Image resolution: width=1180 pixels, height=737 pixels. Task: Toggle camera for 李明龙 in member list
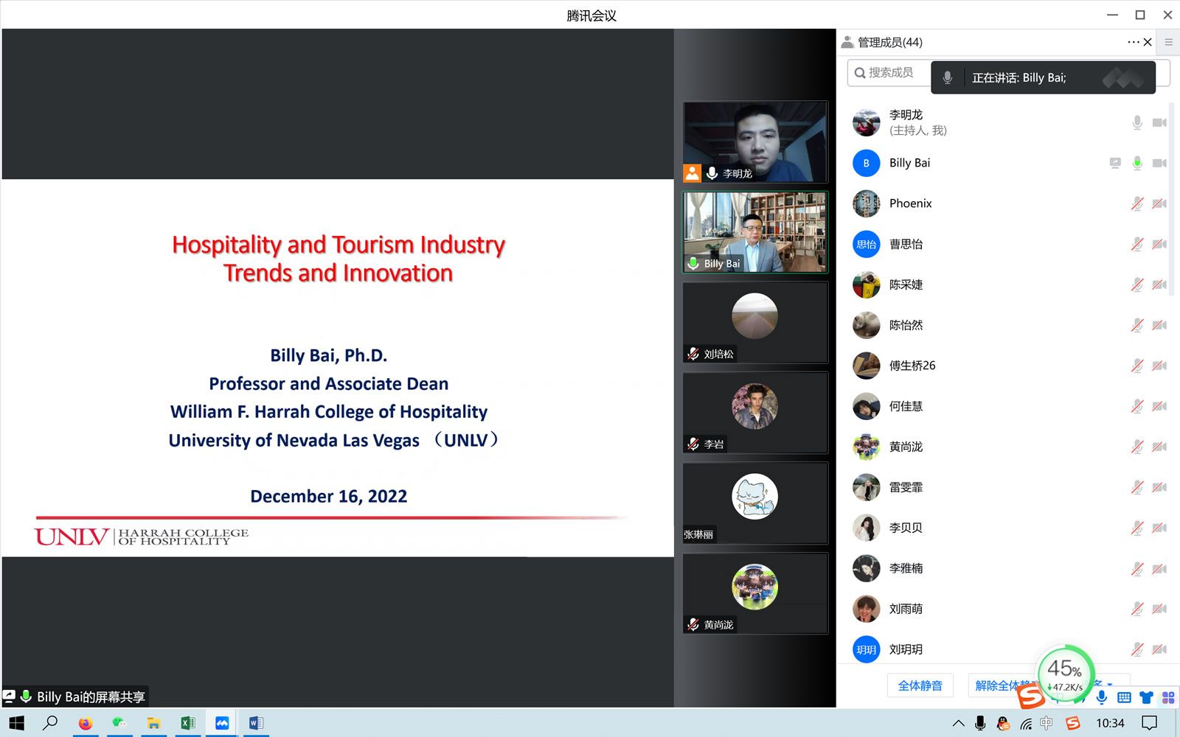coord(1159,122)
